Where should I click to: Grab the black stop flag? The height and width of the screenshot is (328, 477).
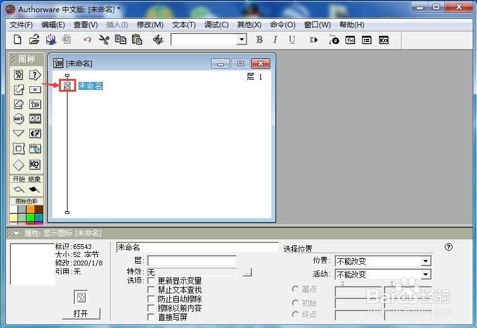coord(34,190)
